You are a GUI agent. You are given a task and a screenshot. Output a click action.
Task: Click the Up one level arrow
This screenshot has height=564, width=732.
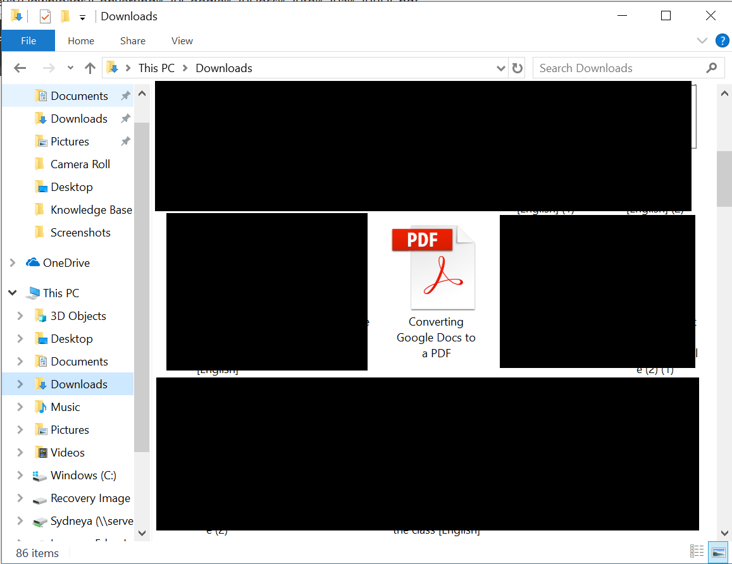pyautogui.click(x=90, y=68)
